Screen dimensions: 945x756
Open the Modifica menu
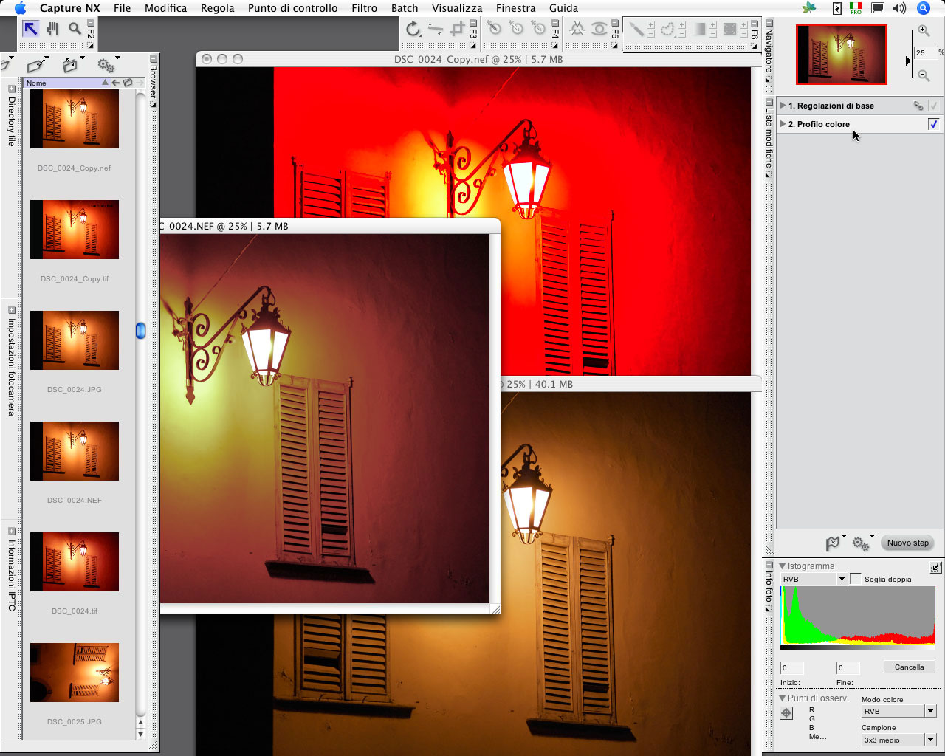[165, 8]
